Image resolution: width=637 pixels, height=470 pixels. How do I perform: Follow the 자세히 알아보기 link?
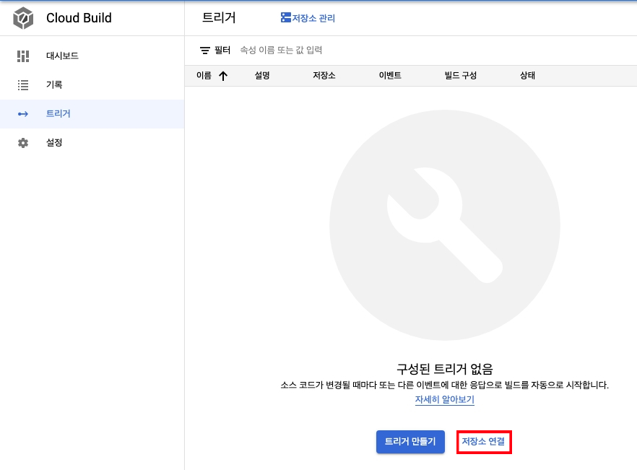pyautogui.click(x=444, y=400)
